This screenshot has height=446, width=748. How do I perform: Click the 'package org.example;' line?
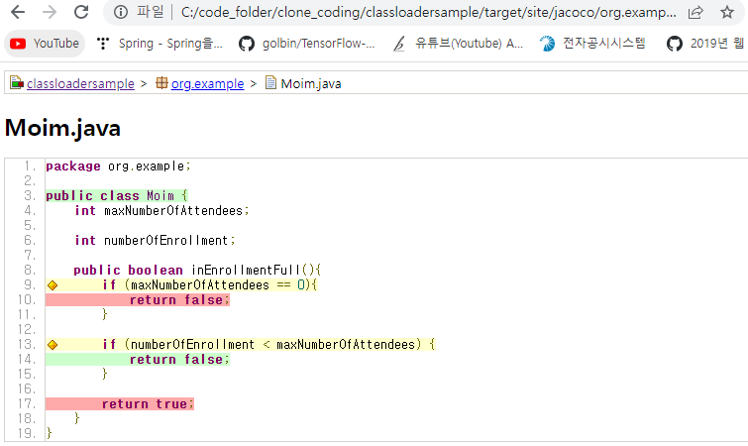[x=118, y=166]
